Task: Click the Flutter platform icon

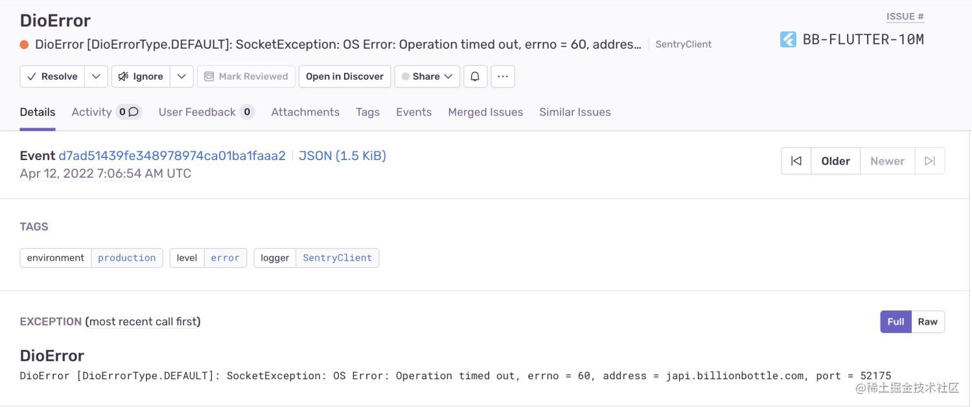Action: pos(788,40)
